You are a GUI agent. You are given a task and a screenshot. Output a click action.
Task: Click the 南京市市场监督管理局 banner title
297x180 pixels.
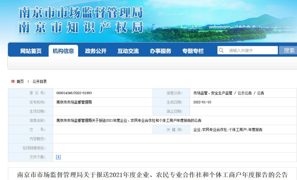click(x=81, y=13)
